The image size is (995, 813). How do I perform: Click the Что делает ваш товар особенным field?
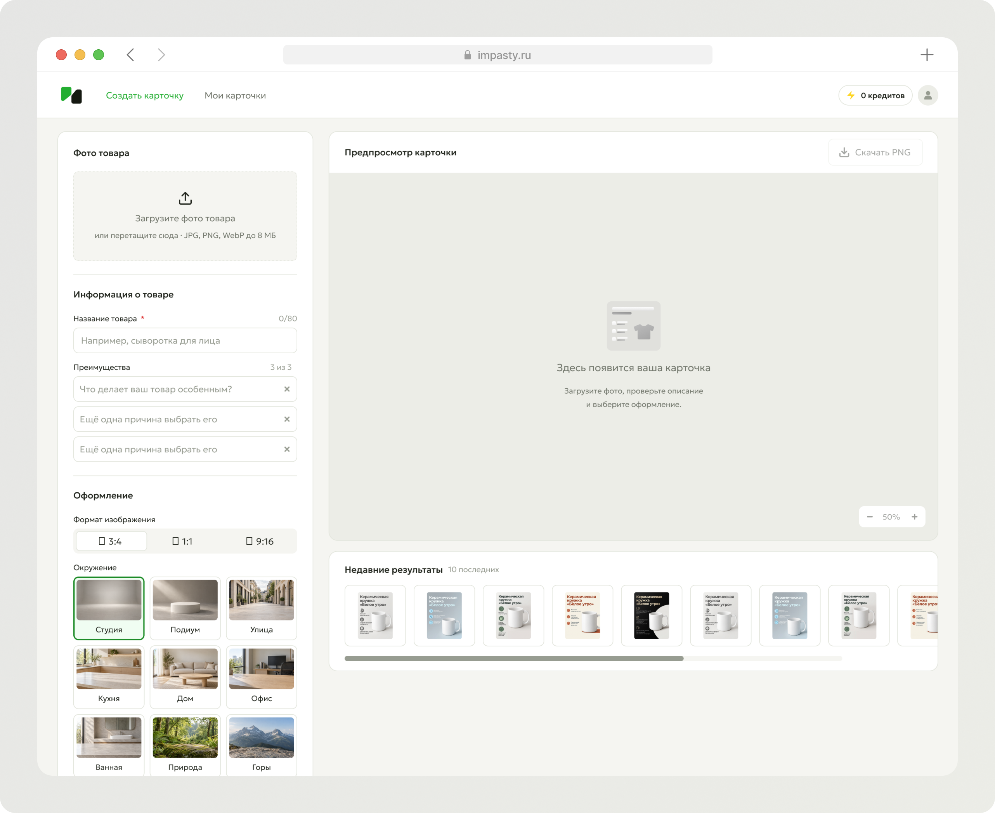tap(185, 389)
